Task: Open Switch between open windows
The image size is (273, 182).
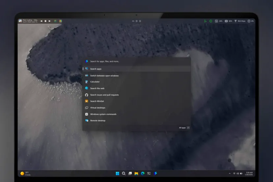Action: (x=136, y=75)
